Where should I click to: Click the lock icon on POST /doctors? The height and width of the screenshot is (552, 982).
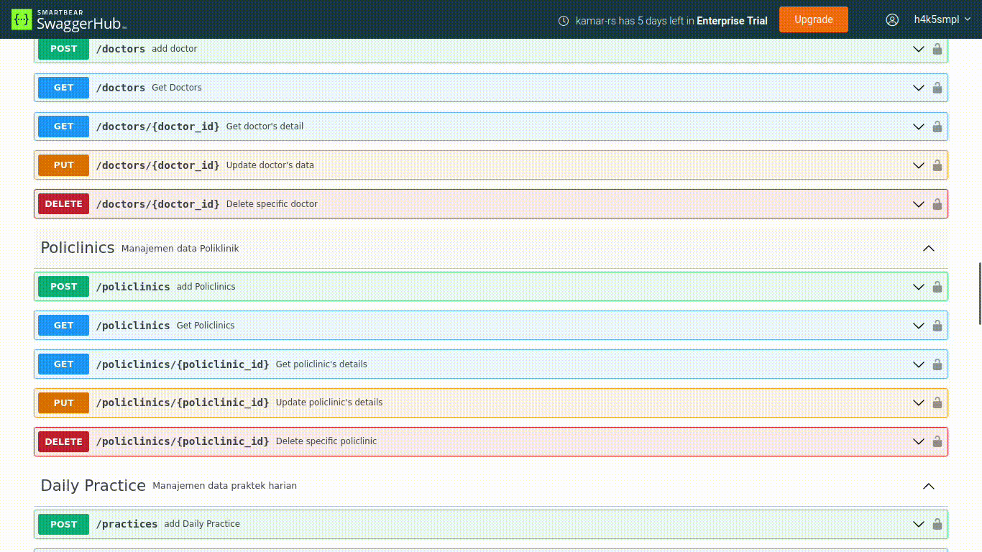coord(937,49)
